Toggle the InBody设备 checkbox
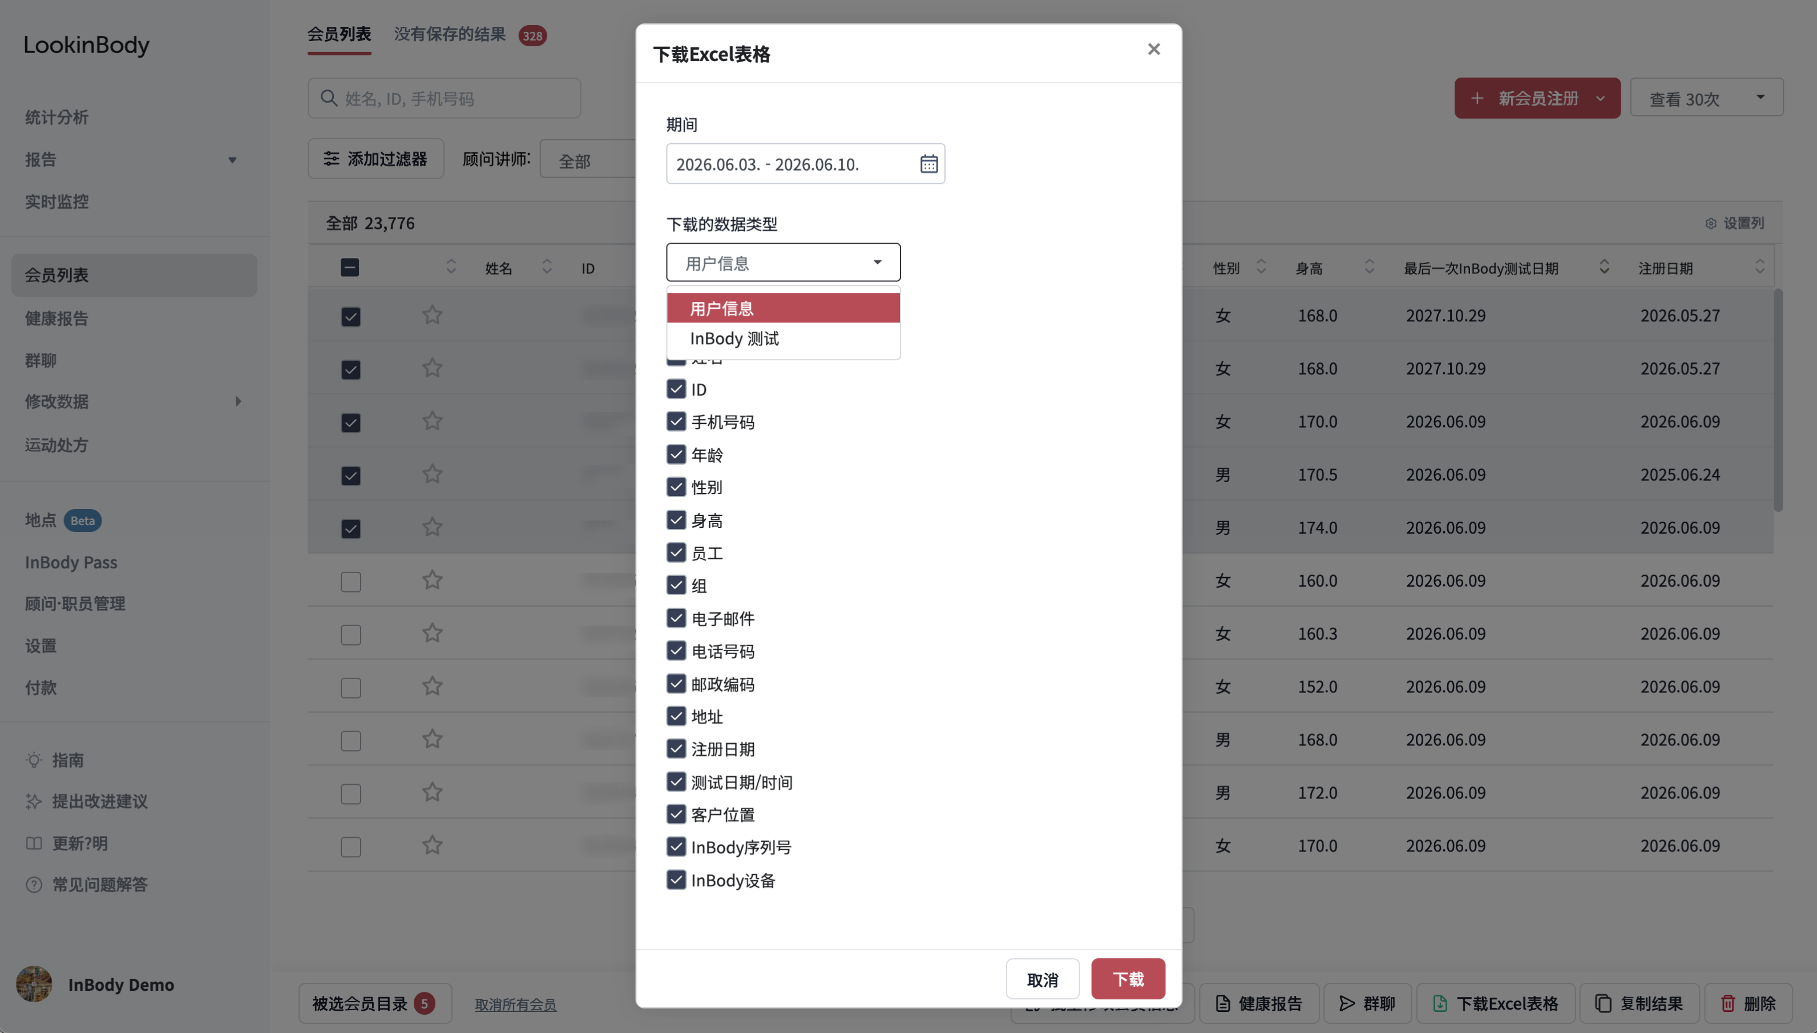 (x=676, y=879)
